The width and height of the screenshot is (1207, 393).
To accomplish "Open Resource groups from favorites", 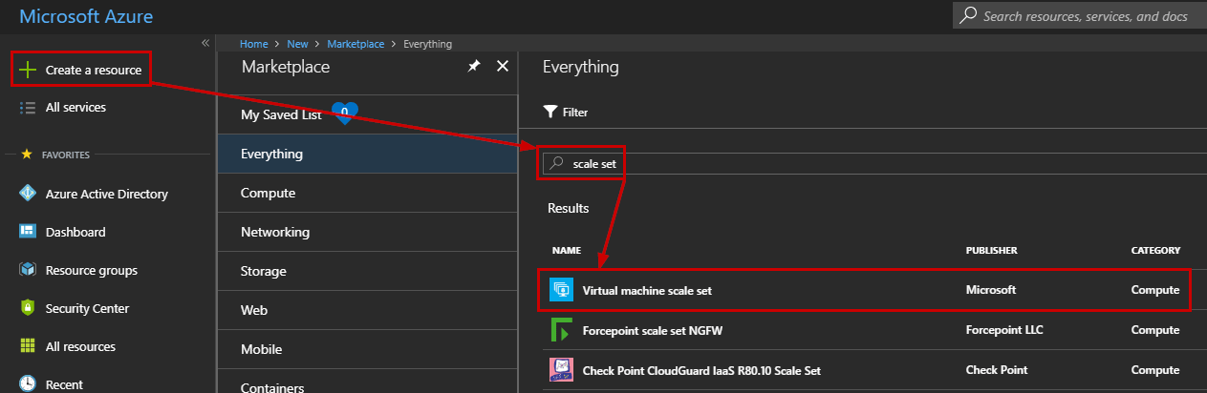I will click(92, 270).
